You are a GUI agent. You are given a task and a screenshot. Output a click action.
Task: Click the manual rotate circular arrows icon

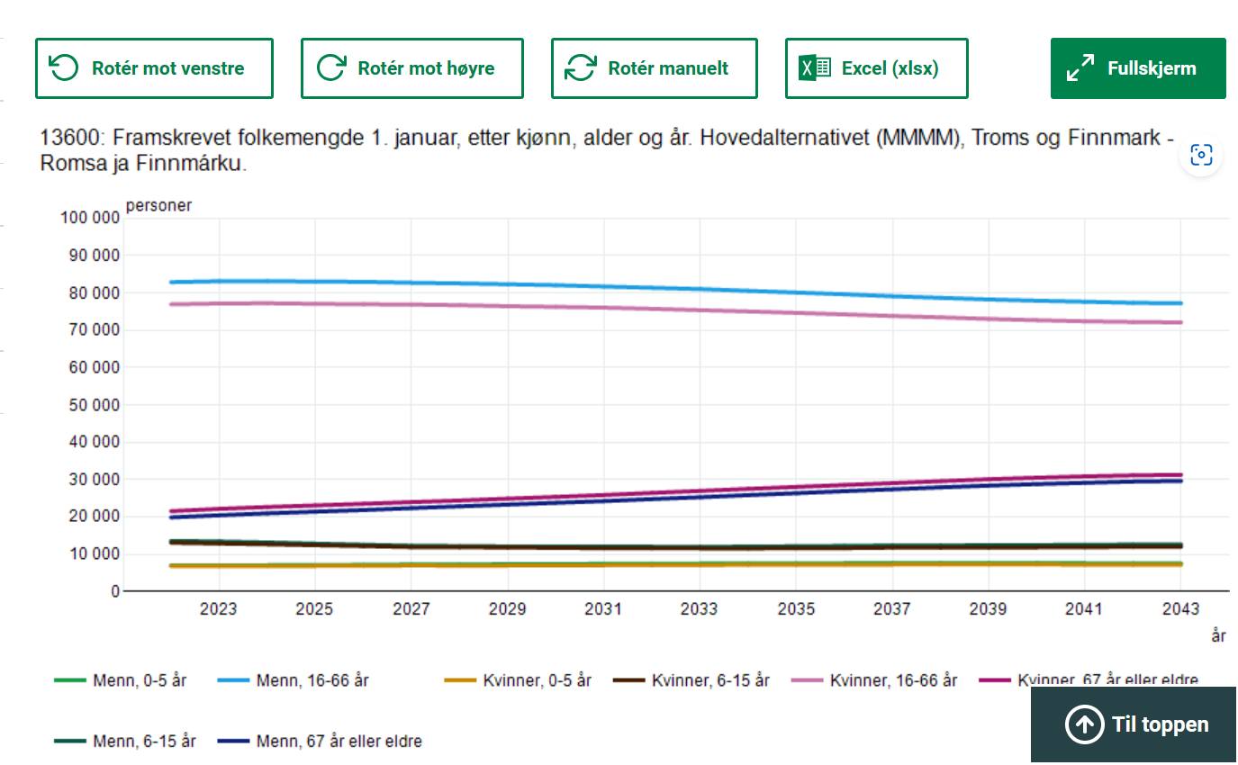pyautogui.click(x=581, y=68)
